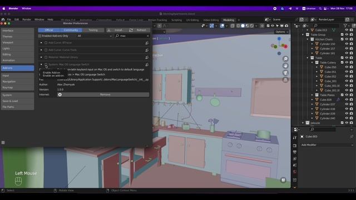
Task: Clear the add-on search field with X
Action: [x=148, y=36]
